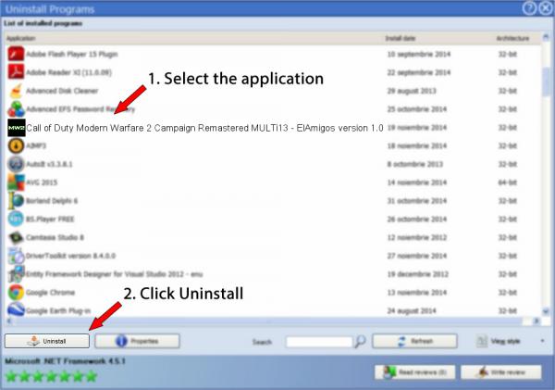Screen dimensions: 555x390
Task: Click the Adobe Reader XI icon
Action: click(x=16, y=72)
